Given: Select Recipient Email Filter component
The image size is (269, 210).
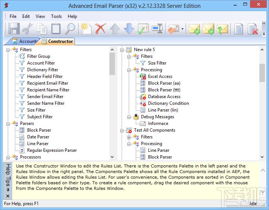Looking at the screenshot, I should pos(48,83).
